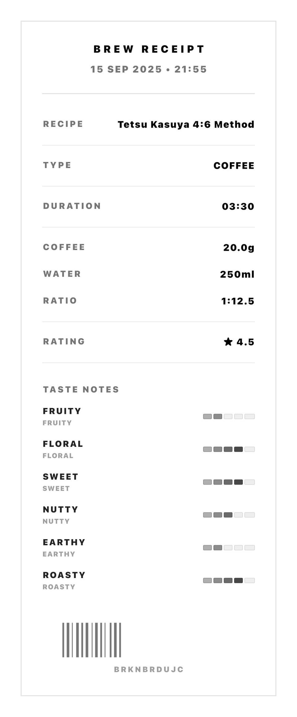Select the COFFEE type value
297x717 pixels.
234,165
